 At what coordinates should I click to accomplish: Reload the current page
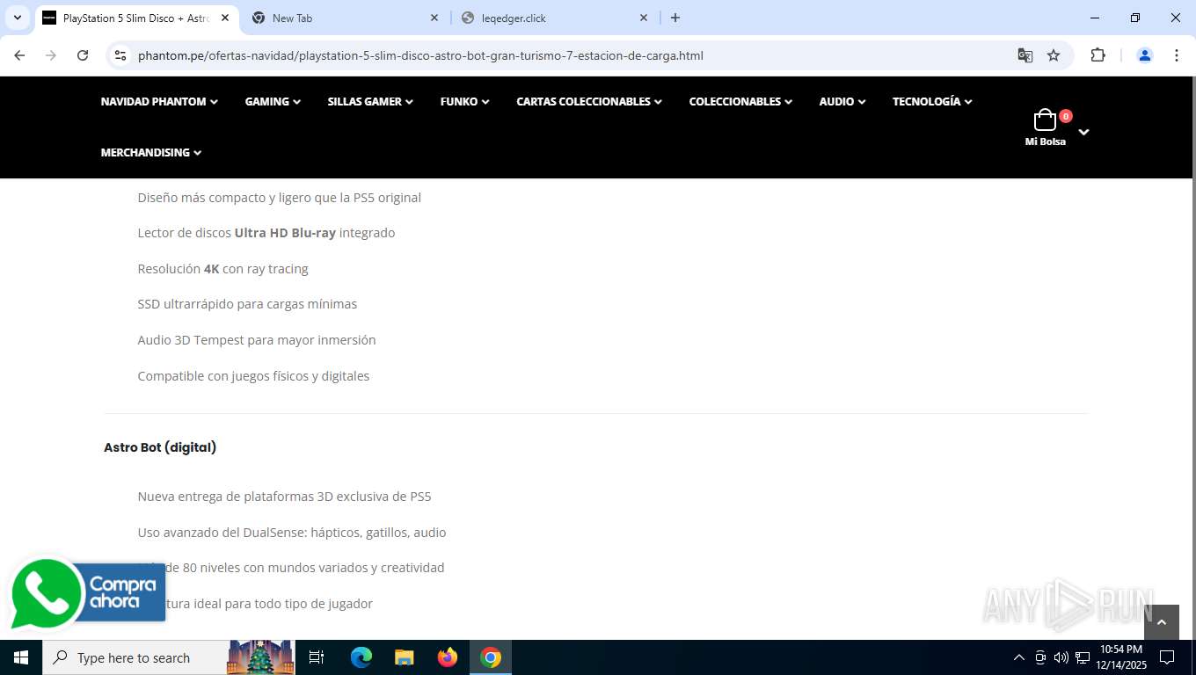[x=83, y=55]
